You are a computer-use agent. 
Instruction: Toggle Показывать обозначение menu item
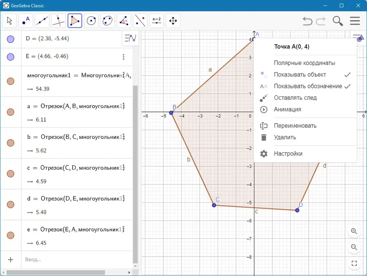(305, 86)
